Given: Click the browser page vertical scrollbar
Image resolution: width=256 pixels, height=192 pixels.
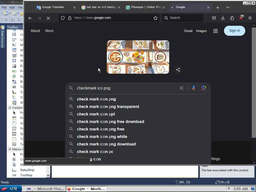Looking at the screenshot, I should point(254,82).
